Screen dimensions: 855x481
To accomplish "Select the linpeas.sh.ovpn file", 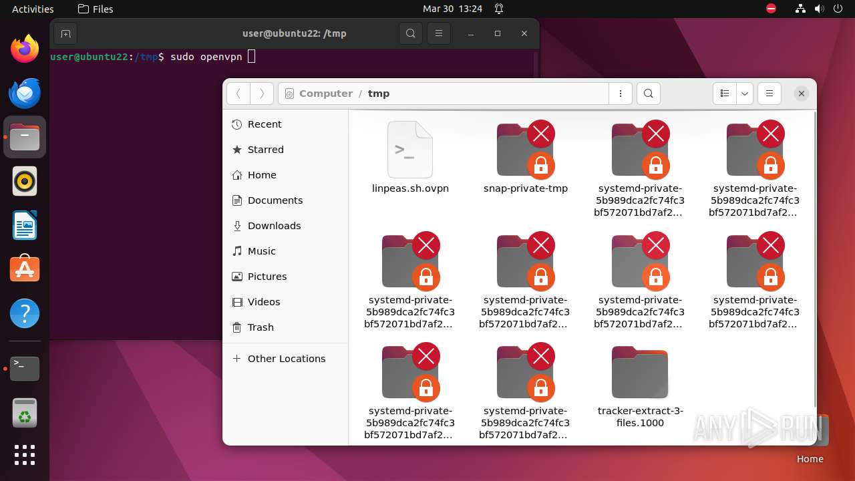I will (410, 157).
